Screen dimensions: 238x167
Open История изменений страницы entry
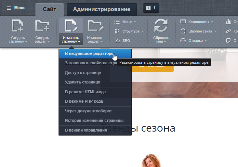[x=94, y=121]
